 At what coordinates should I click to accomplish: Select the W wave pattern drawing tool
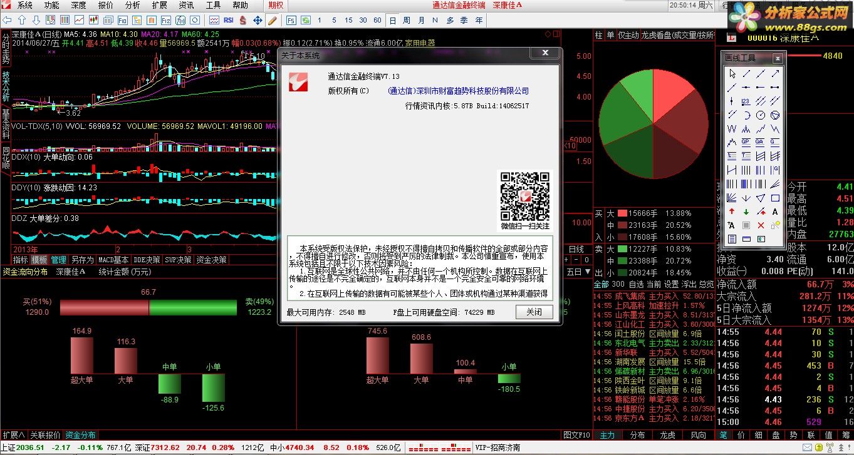tap(732, 129)
